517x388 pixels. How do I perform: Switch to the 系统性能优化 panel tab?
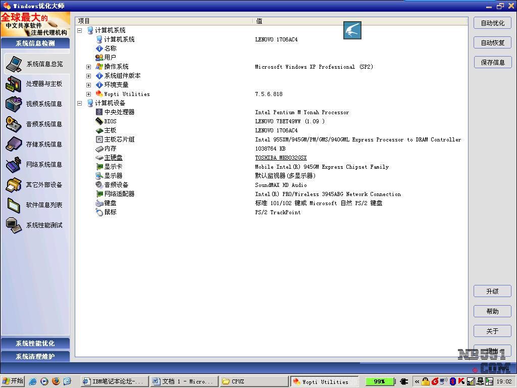[35, 344]
